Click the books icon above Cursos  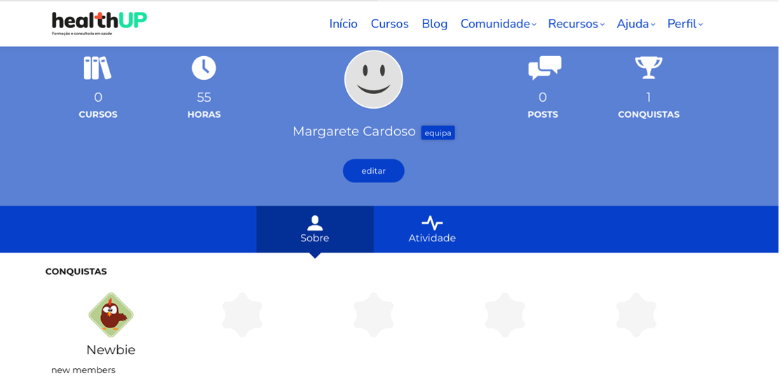point(97,68)
